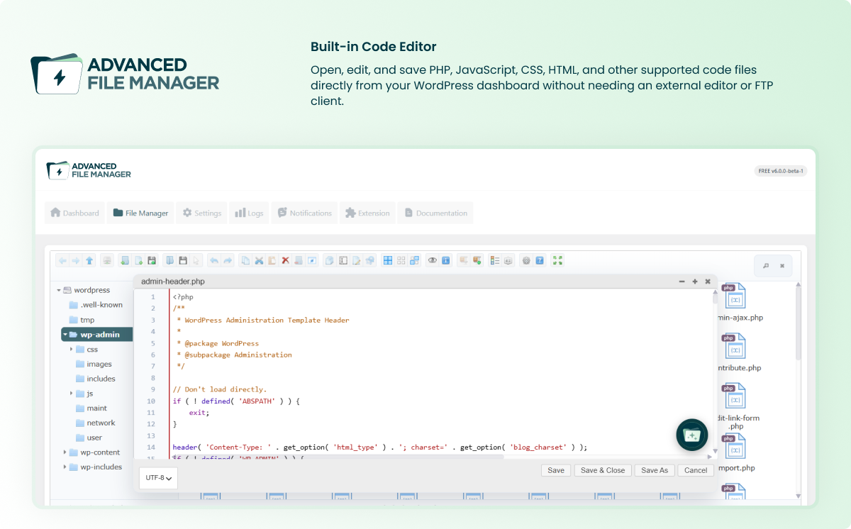Screen dimensions: 851x529
Task: Click the Back arrow in file toolbar
Action: 62,260
